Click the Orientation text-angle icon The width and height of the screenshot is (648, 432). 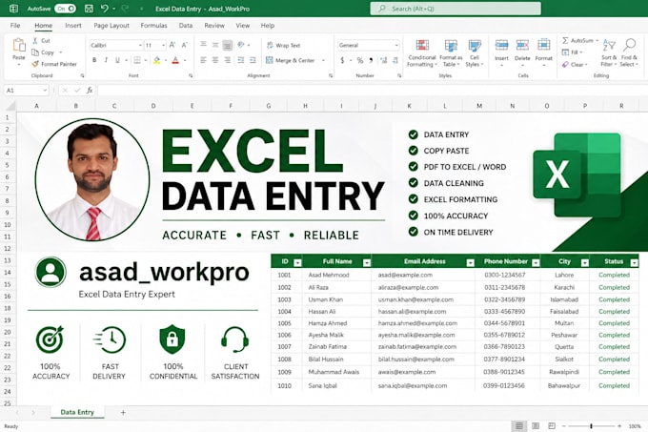click(241, 45)
